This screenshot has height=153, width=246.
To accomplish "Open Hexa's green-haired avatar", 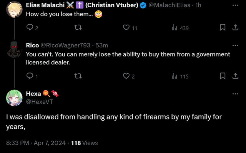I will pos(14,98).
